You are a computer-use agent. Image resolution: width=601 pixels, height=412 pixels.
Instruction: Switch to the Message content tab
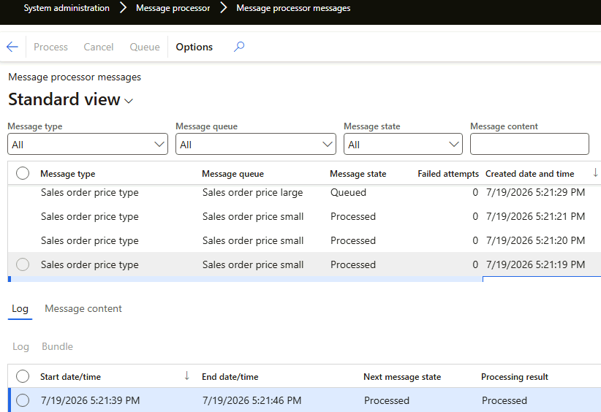[x=83, y=308]
